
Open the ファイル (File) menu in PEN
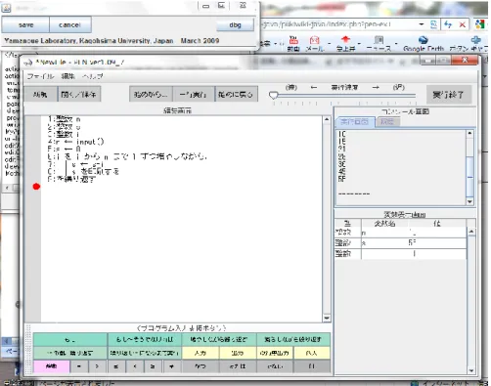pyautogui.click(x=40, y=76)
